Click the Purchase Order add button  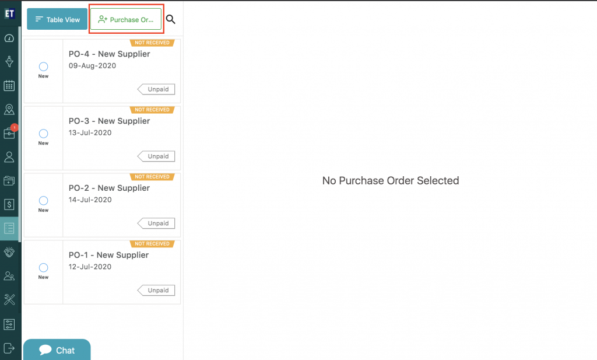pyautogui.click(x=126, y=19)
